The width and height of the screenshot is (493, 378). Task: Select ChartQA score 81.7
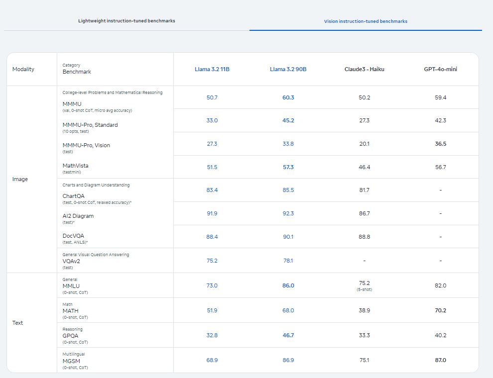click(365, 190)
